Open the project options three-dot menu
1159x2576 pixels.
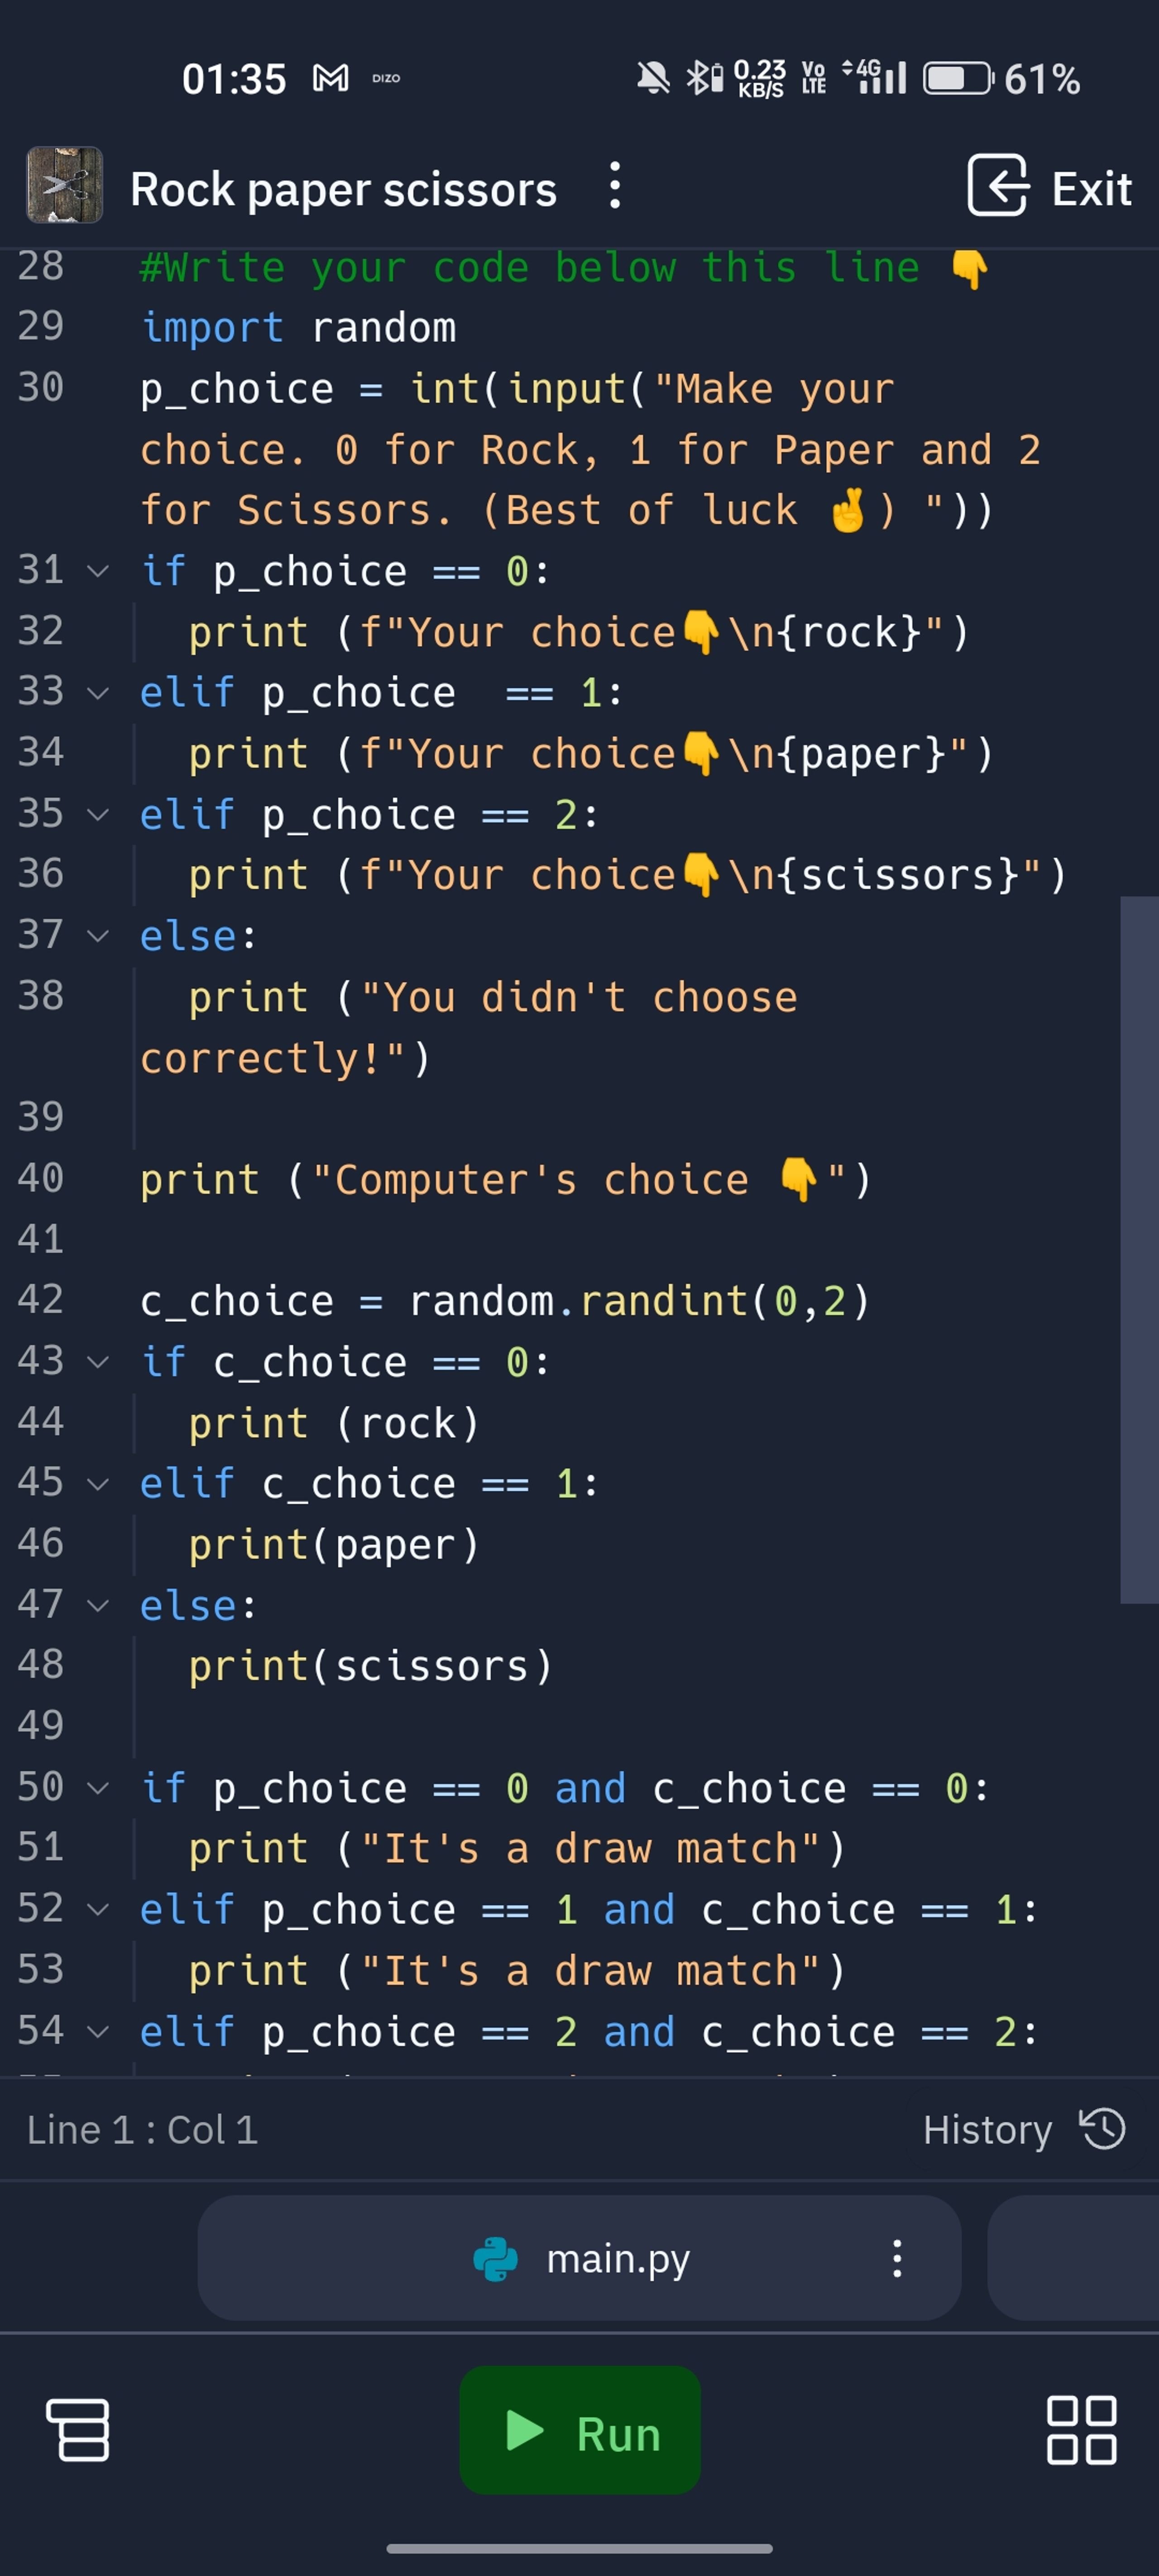point(615,186)
